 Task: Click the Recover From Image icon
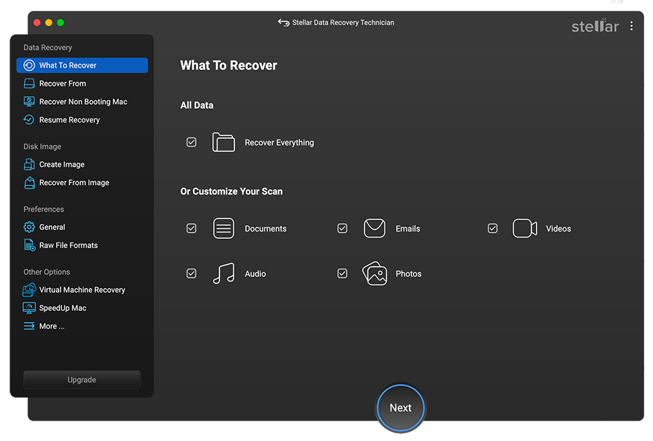tap(29, 182)
